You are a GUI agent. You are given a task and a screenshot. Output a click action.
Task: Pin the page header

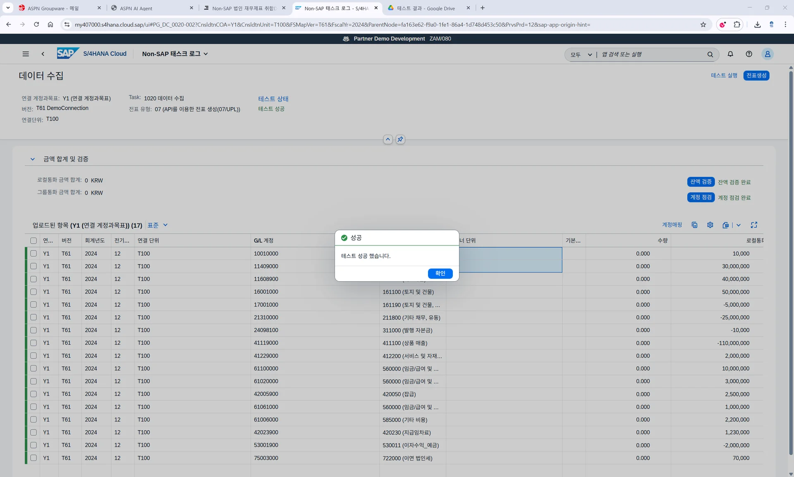tap(400, 140)
